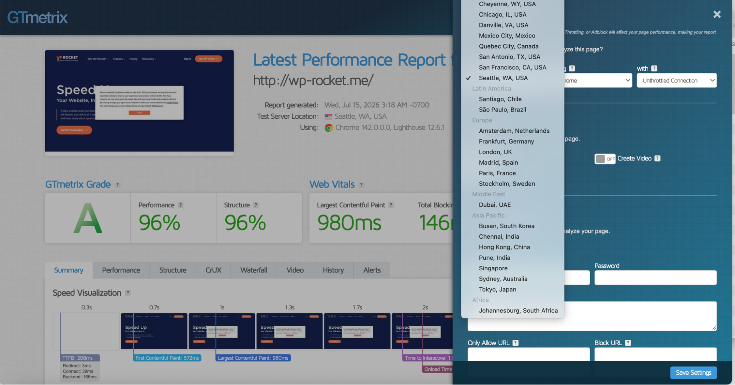
Task: Open help for GTmetrix Grade
Action: [x=118, y=185]
